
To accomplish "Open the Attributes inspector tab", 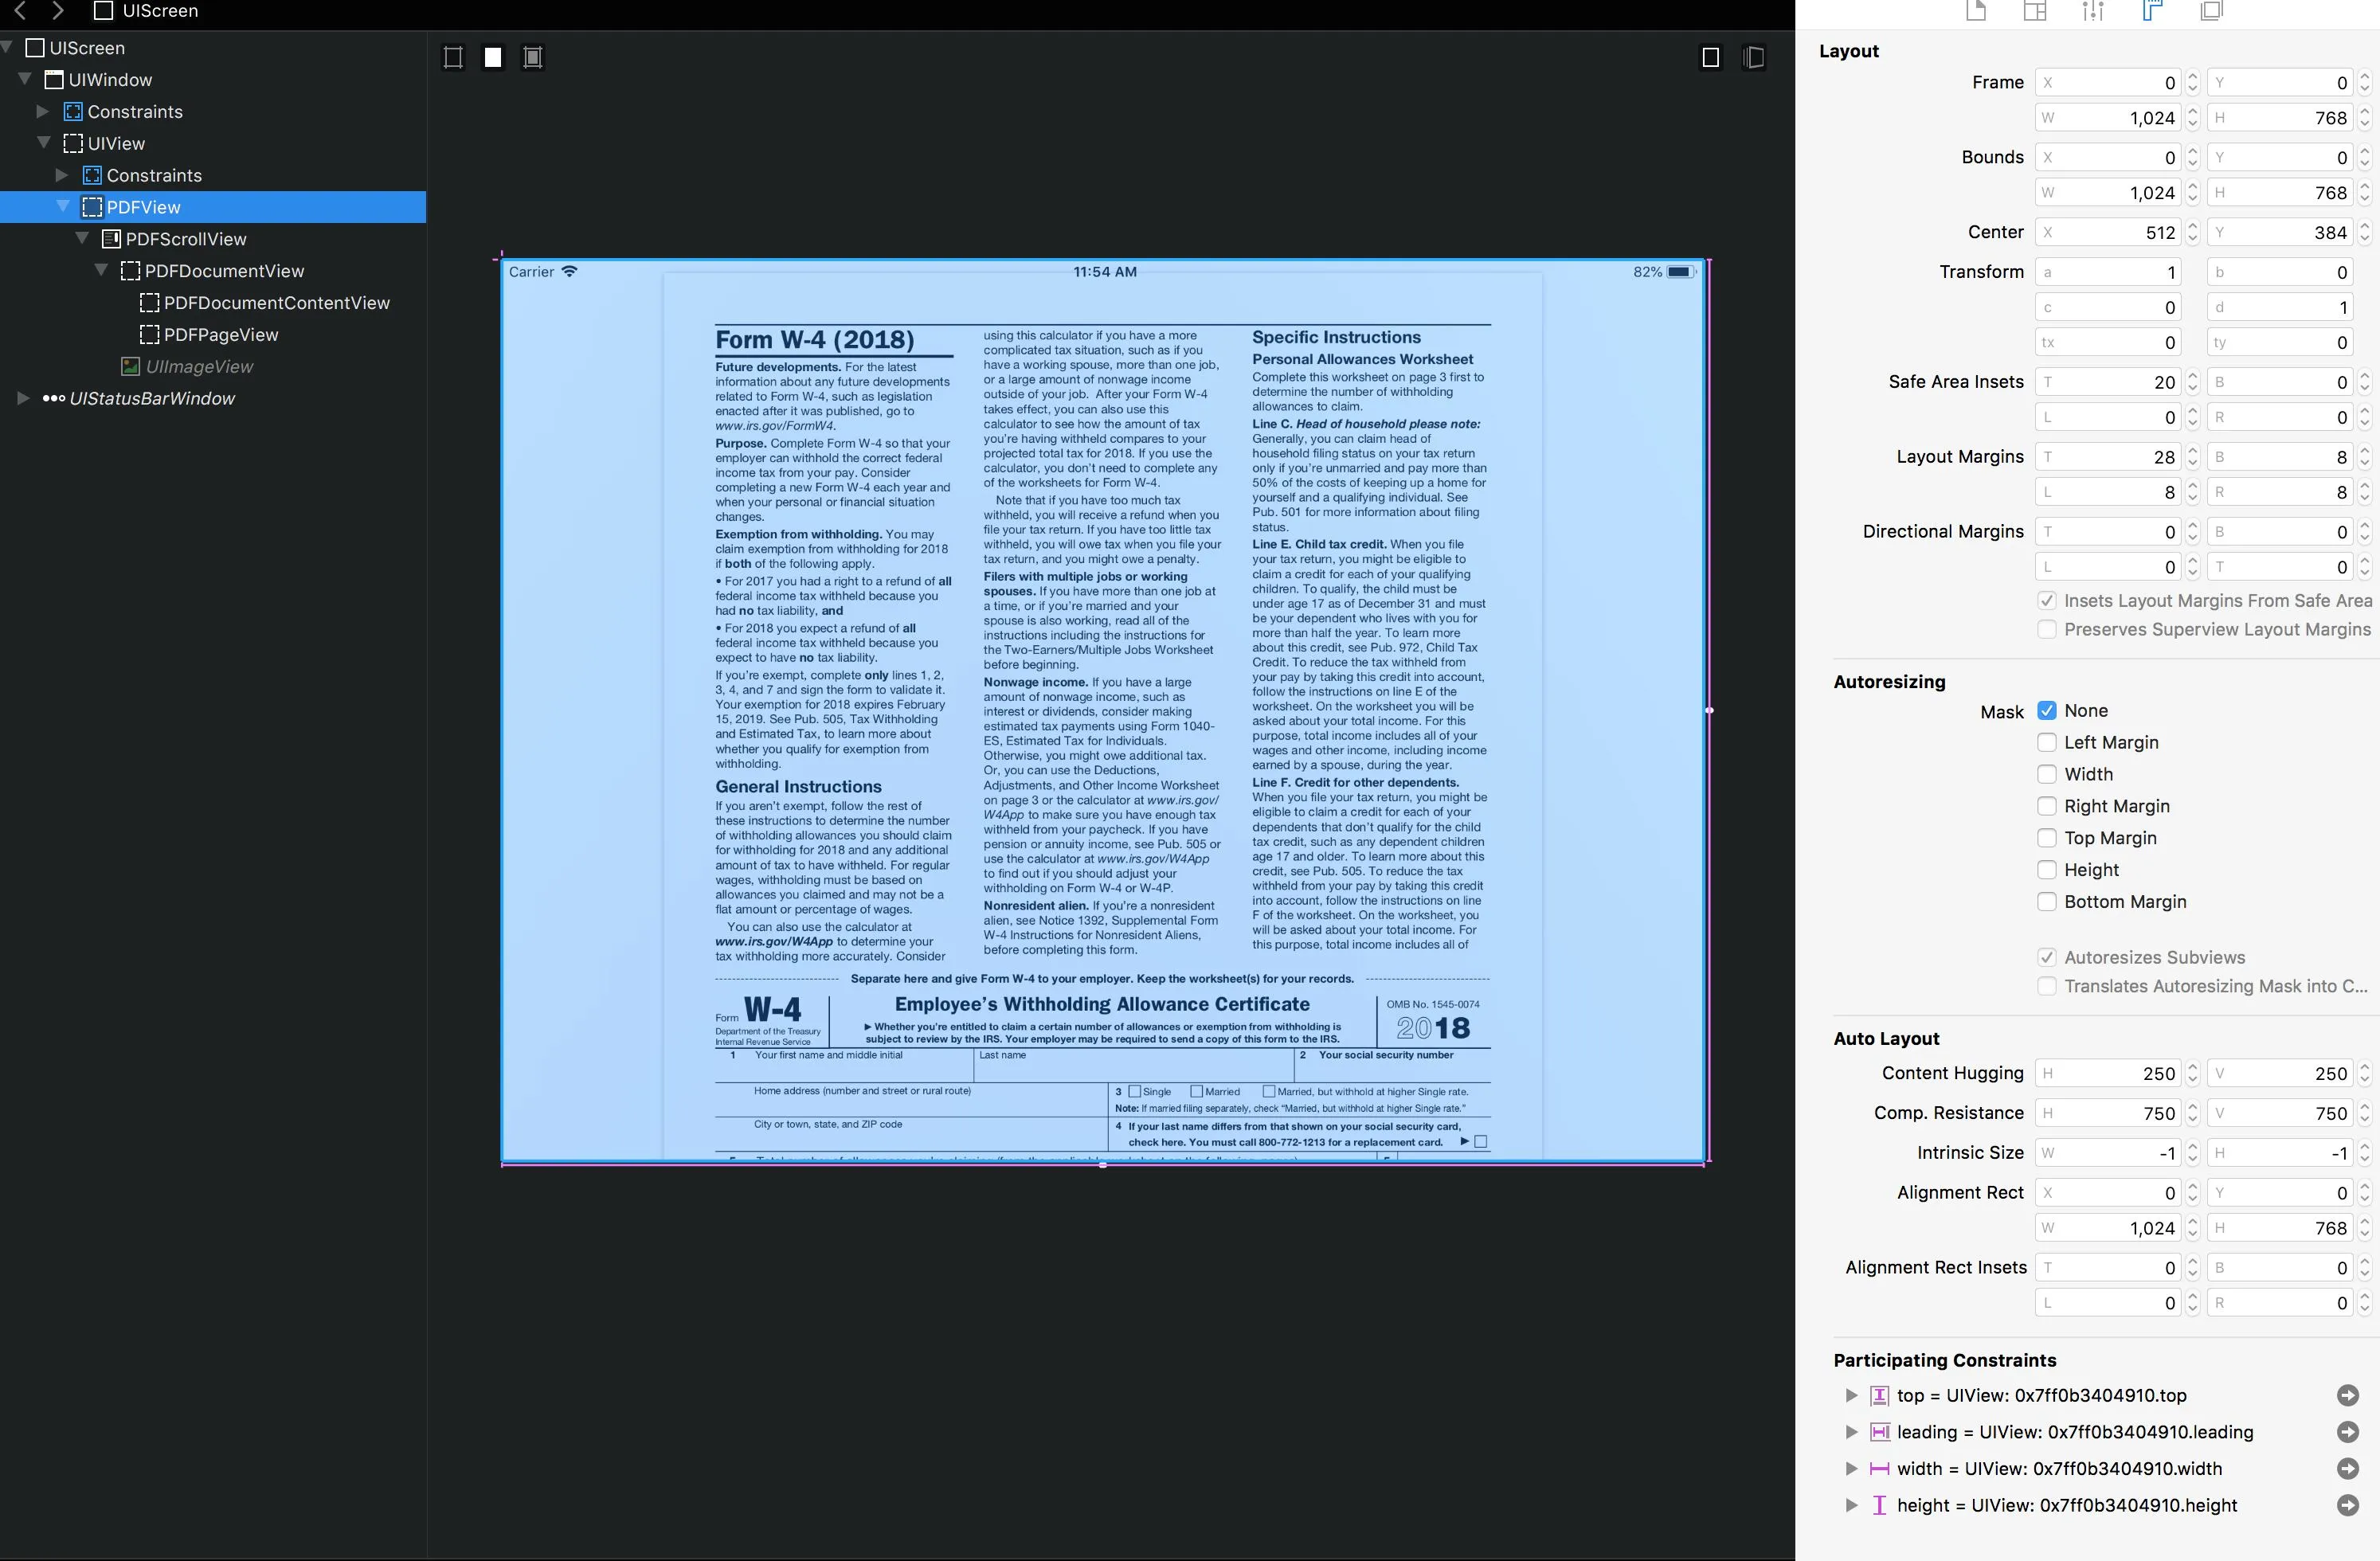I will click(2093, 11).
